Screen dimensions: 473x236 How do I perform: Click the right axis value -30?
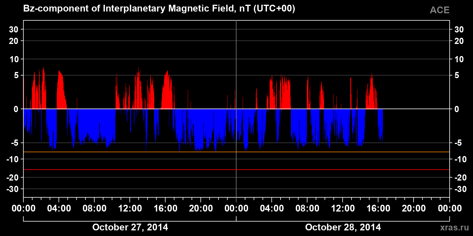click(460, 189)
